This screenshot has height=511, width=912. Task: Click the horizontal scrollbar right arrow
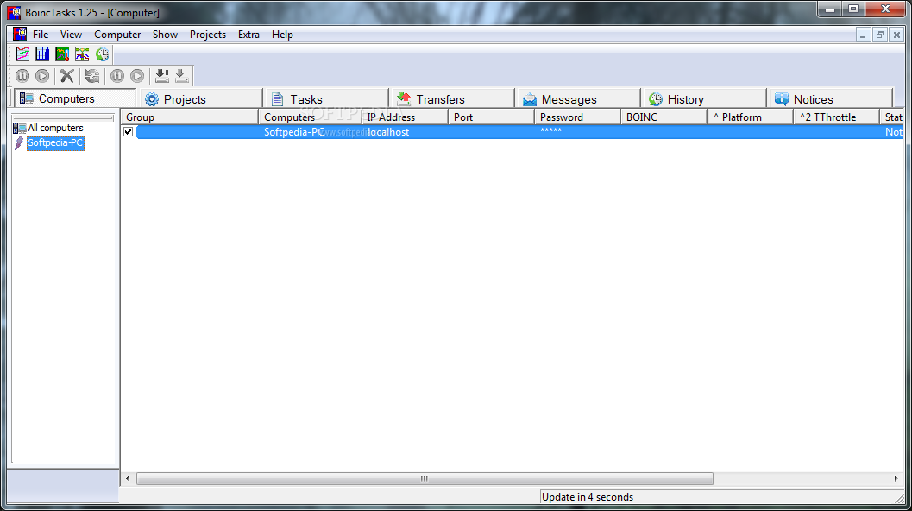point(896,478)
